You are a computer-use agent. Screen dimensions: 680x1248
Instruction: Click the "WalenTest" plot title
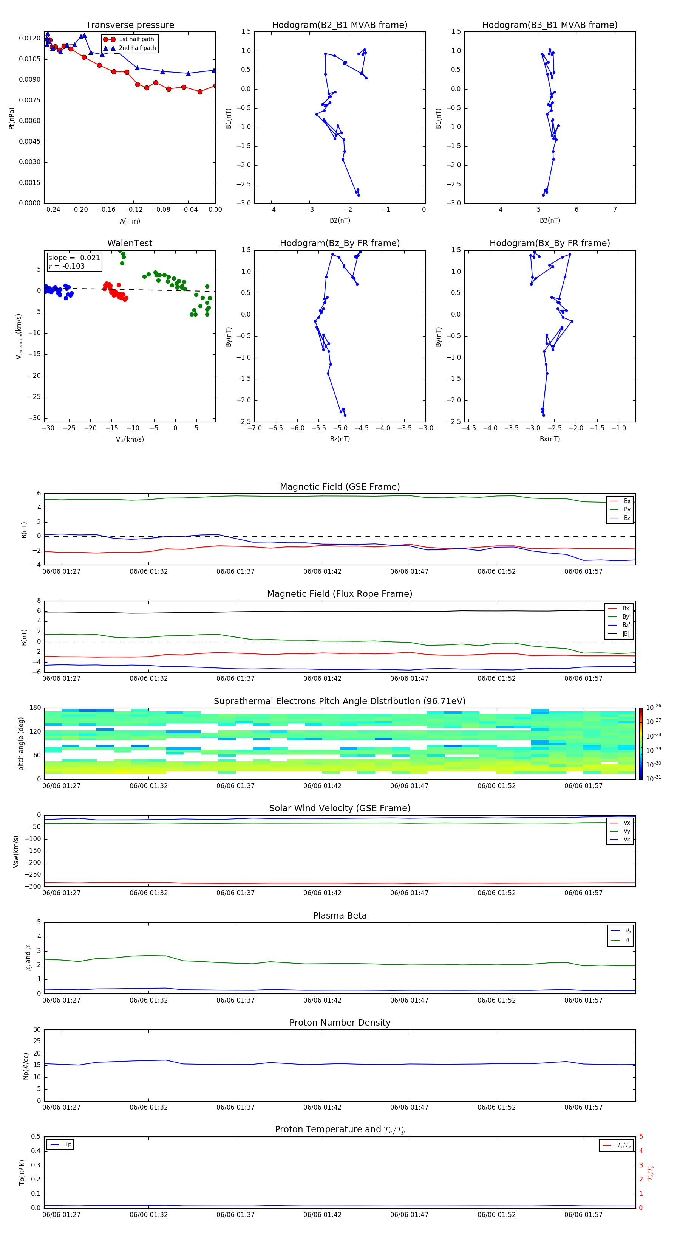tap(130, 243)
